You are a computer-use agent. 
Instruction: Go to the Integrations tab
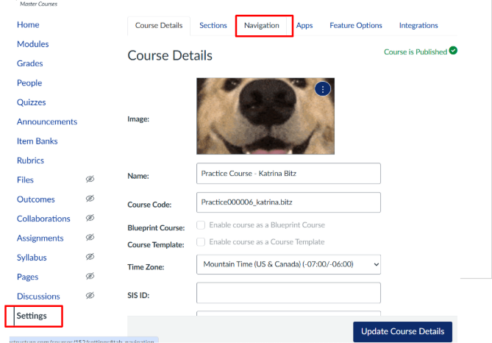pyautogui.click(x=418, y=26)
